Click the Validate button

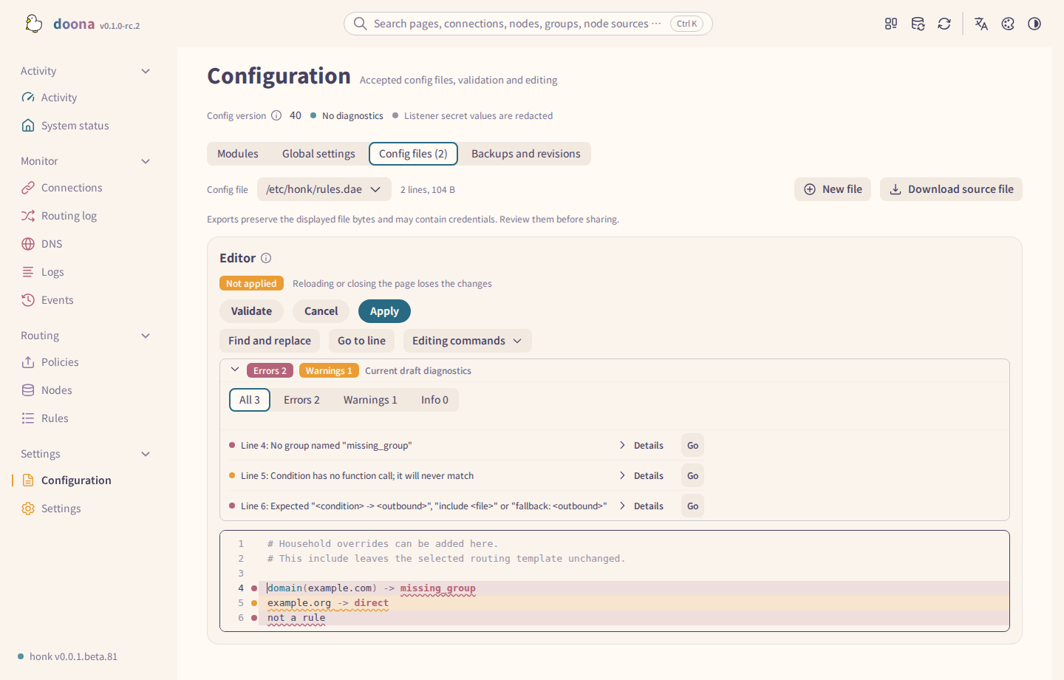click(251, 311)
